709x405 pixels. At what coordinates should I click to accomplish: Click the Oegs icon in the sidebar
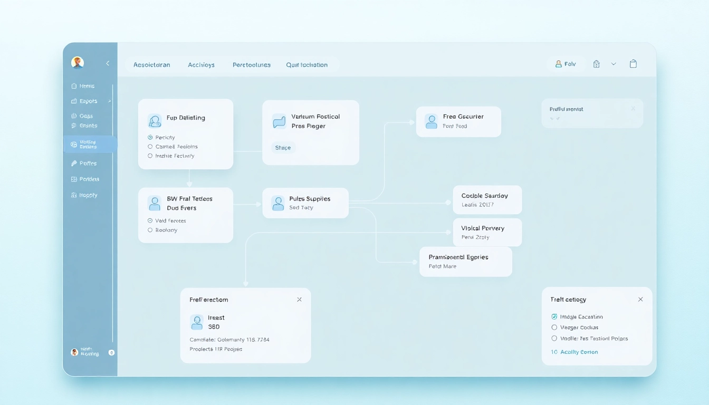click(x=74, y=116)
